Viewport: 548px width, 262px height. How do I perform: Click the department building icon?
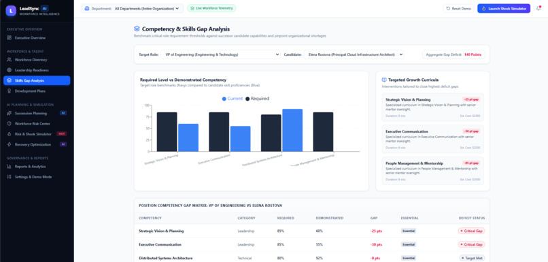pyautogui.click(x=87, y=8)
